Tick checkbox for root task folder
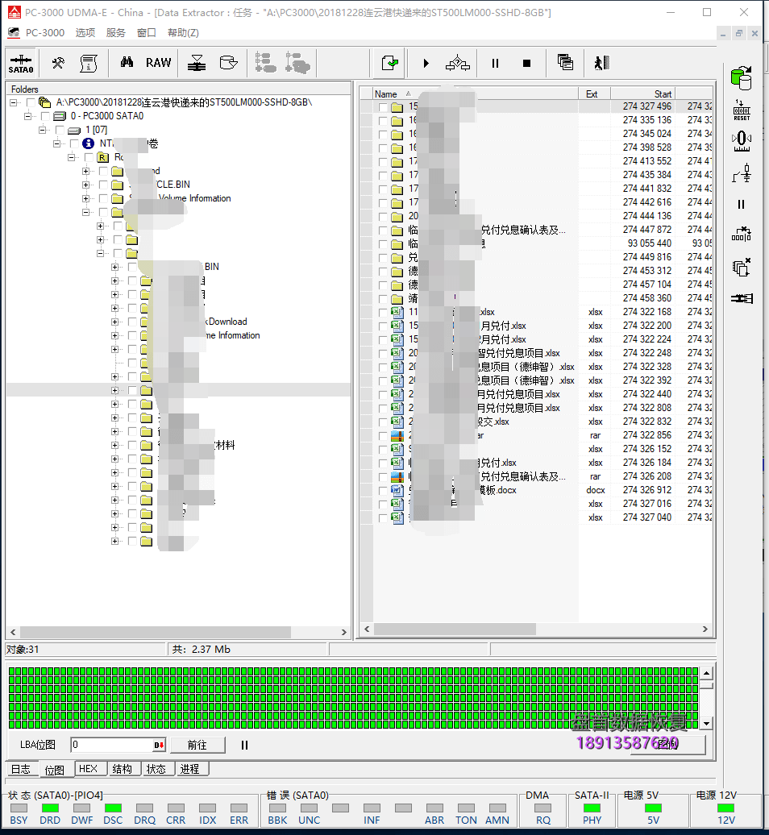Viewport: 769px width, 835px height. coord(31,102)
